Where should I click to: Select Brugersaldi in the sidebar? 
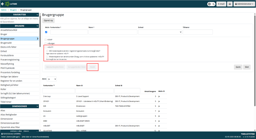click(x=6, y=43)
